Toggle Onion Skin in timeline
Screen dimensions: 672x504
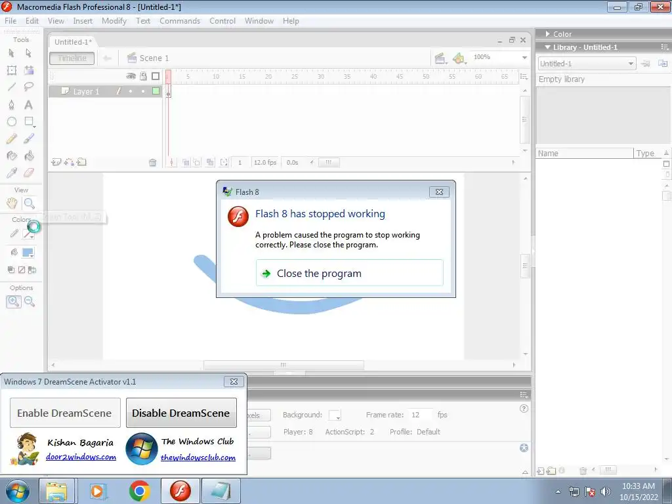(186, 163)
